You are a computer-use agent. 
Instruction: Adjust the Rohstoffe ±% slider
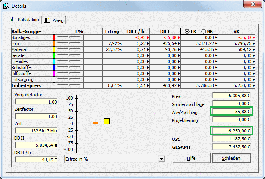pyautogui.click(x=69, y=67)
